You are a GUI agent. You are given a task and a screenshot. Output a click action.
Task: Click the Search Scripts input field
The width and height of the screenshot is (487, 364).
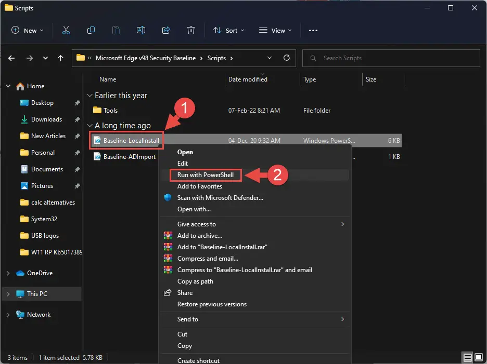click(391, 58)
